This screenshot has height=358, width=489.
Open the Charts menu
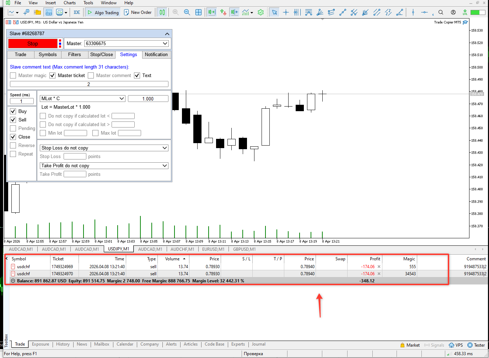[x=70, y=3]
